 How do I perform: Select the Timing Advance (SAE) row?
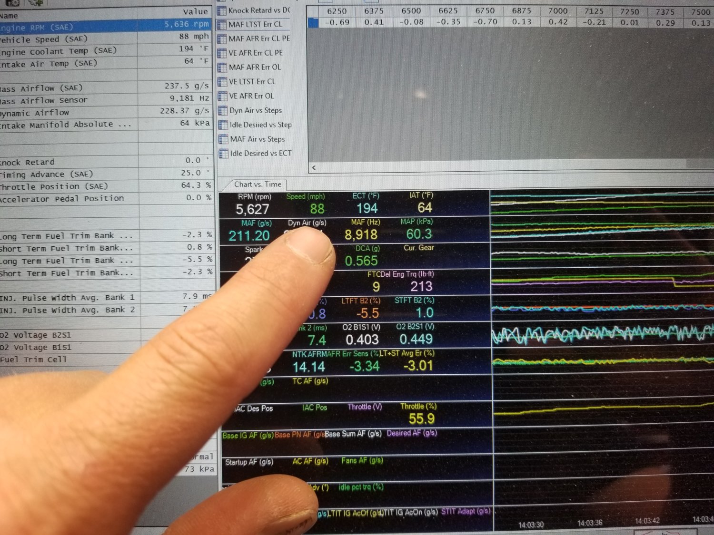106,174
